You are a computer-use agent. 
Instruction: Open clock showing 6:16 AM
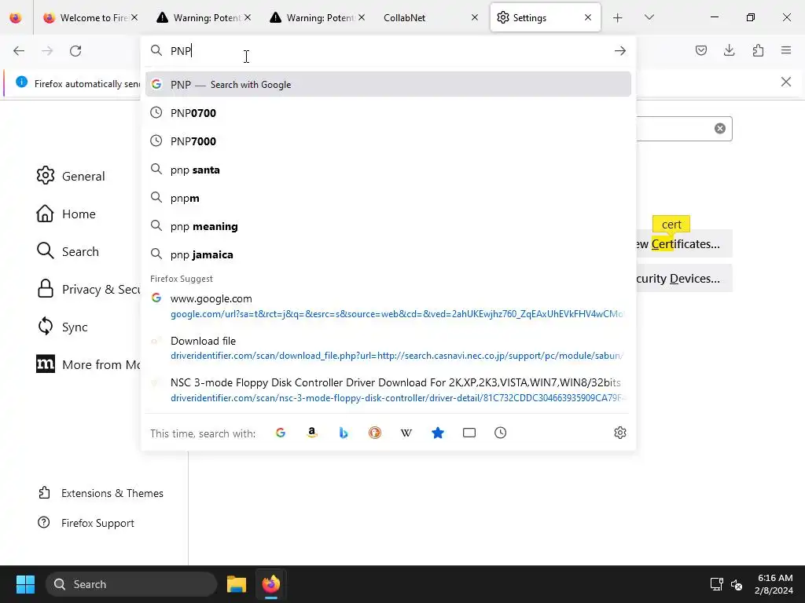click(774, 584)
